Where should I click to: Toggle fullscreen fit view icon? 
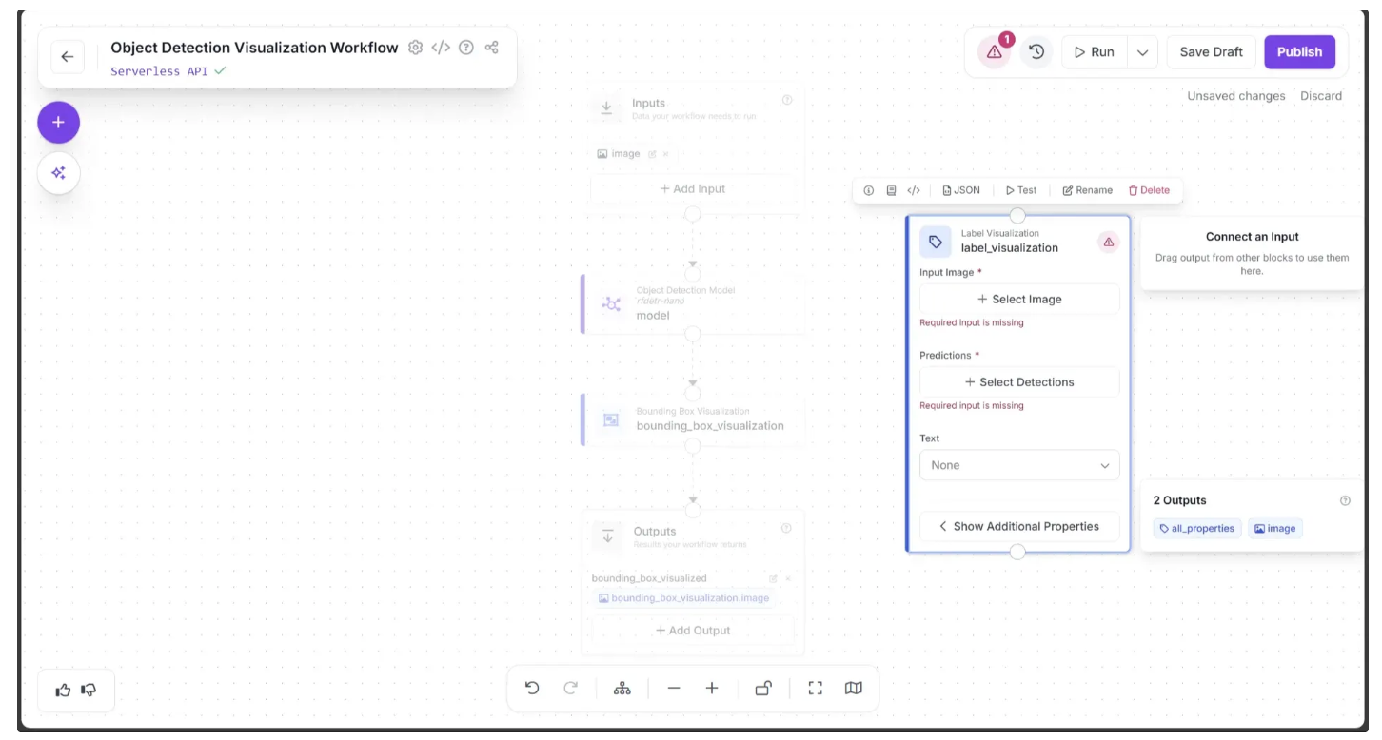(x=816, y=689)
